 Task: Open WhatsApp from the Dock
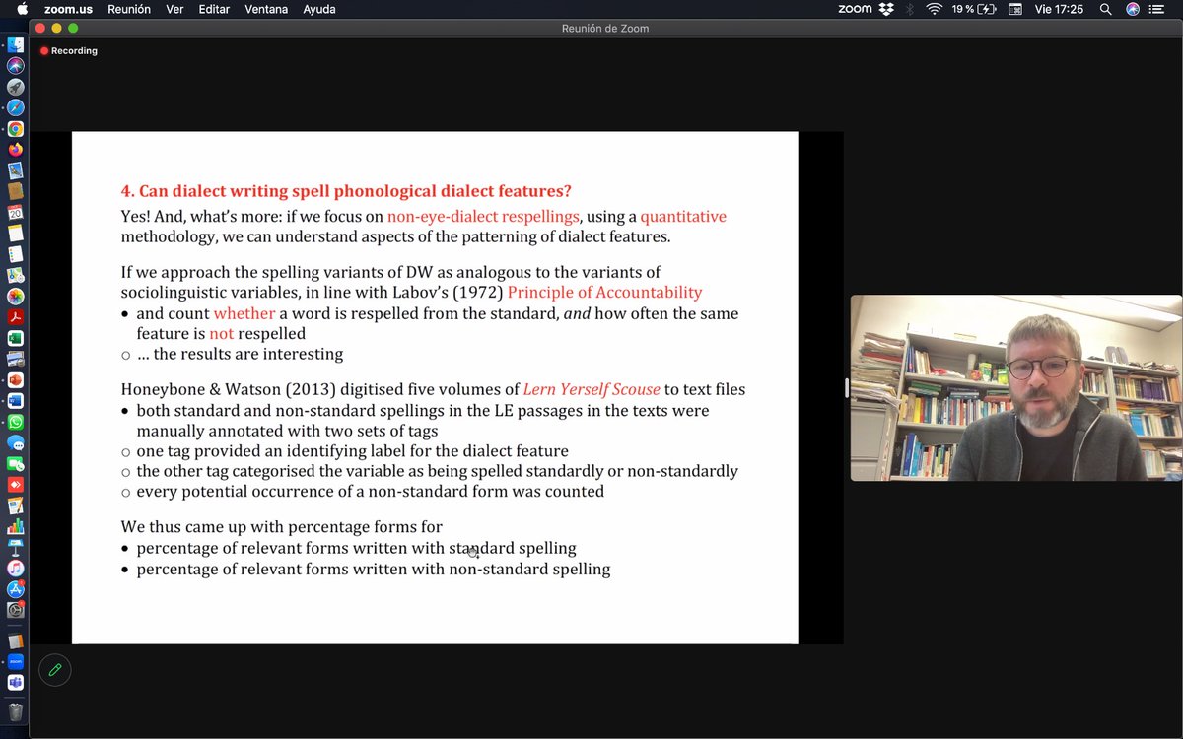click(15, 422)
